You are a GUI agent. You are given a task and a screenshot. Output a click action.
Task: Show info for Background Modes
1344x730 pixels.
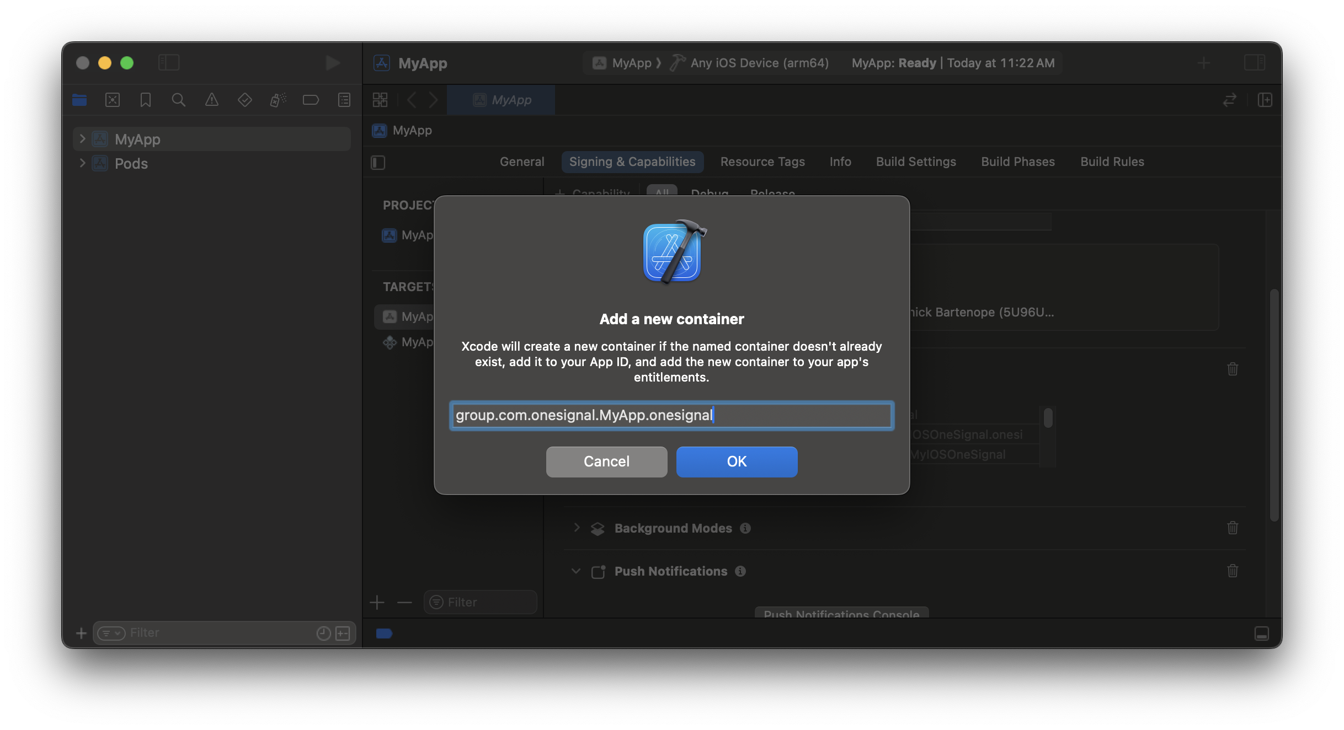745,528
